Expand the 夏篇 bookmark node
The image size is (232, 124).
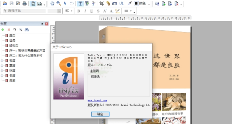[x=2, y=66]
